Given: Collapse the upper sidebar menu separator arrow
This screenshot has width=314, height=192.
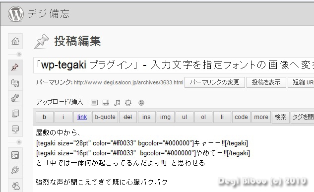Looking at the screenshot, I should click(x=19, y=54).
